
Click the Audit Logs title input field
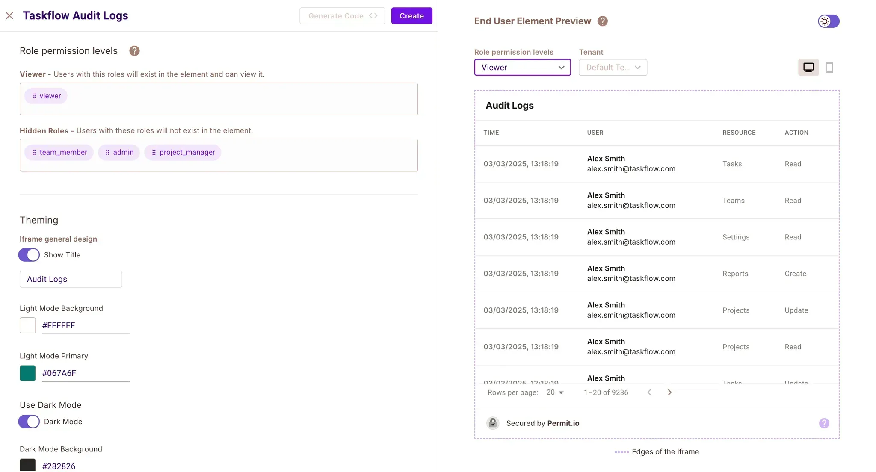tap(71, 279)
